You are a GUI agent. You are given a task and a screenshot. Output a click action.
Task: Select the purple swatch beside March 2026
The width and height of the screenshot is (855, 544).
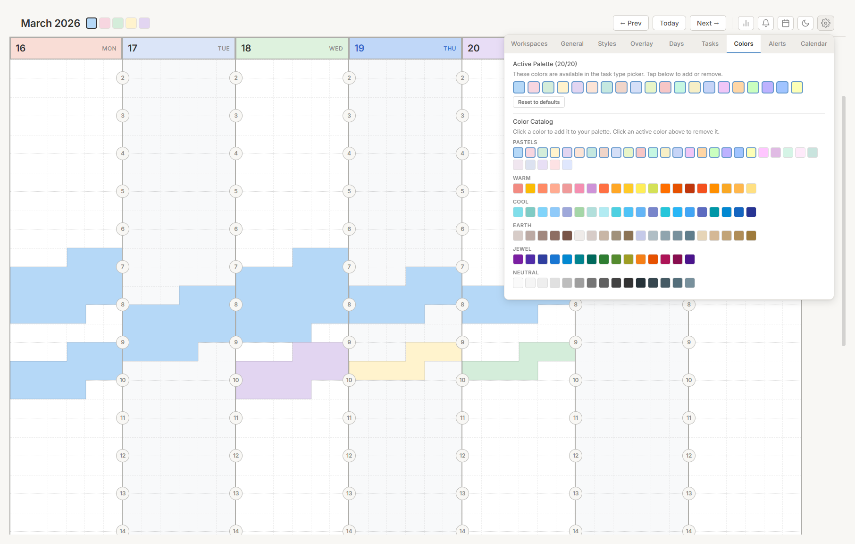click(x=144, y=23)
